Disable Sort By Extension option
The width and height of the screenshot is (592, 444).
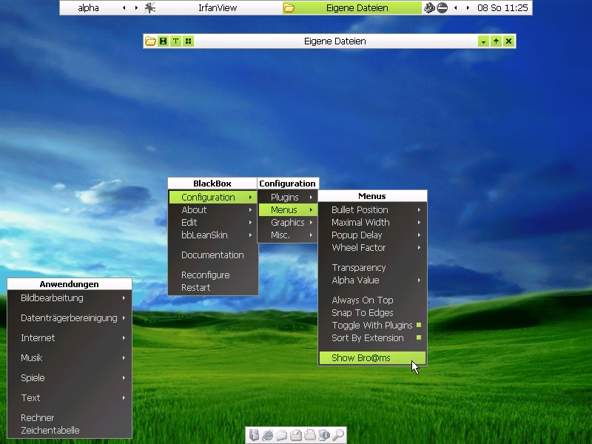coord(373,338)
